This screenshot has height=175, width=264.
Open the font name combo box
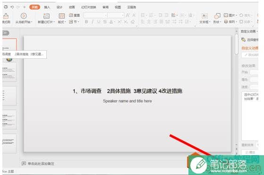pyautogui.click(x=95, y=16)
